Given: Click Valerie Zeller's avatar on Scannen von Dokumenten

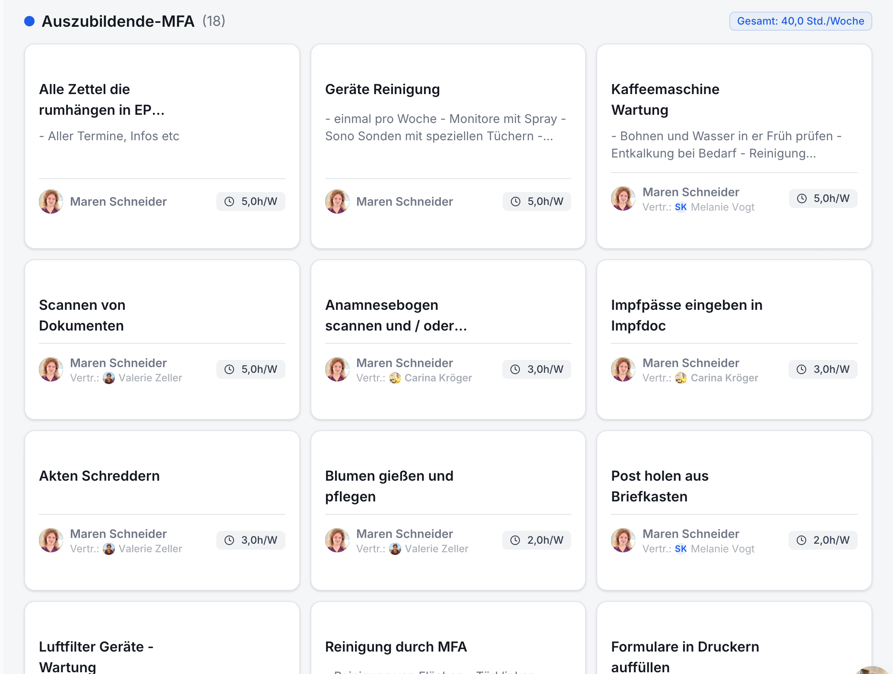Looking at the screenshot, I should pyautogui.click(x=109, y=378).
